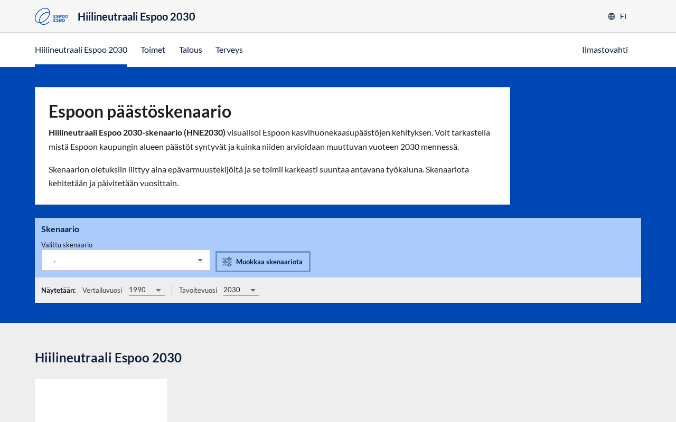This screenshot has width=676, height=422.
Task: Click the sliders icon on Muokkaa skenaariota
Action: pyautogui.click(x=227, y=262)
